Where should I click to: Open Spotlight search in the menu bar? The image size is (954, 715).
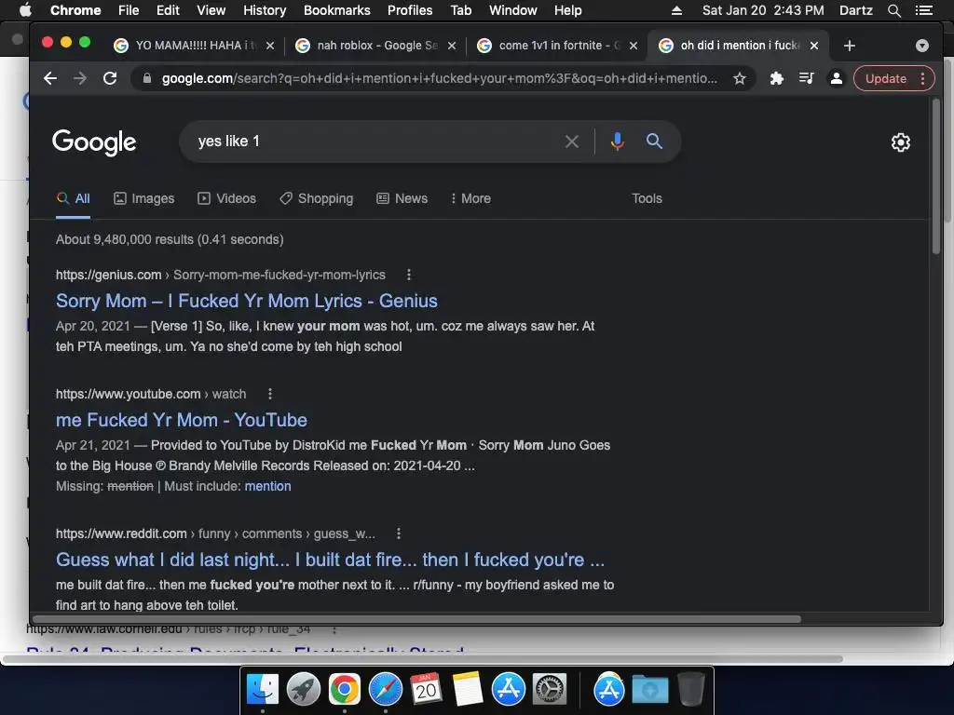pyautogui.click(x=893, y=10)
